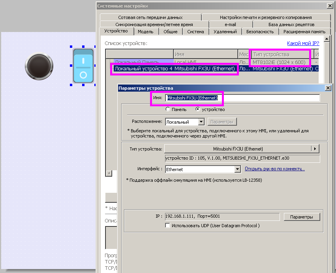Image resolution: width=336 pixels, height=273 pixels.
Task: Enable the Использовать UDP checkbox
Action: click(167, 226)
